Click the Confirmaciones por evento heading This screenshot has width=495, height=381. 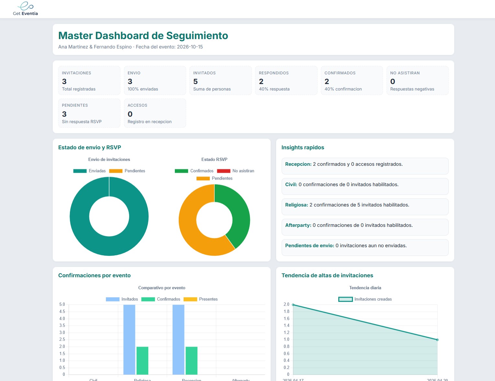pyautogui.click(x=95, y=275)
